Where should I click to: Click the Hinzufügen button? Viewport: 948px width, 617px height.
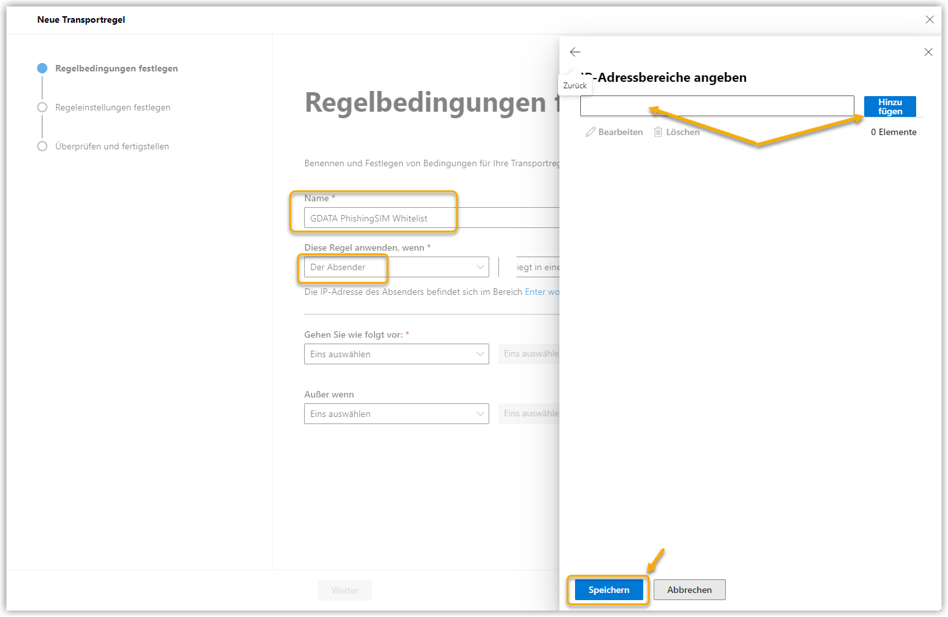pos(890,107)
